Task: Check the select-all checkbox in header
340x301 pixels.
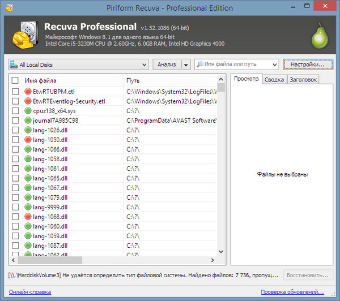Action: tap(15, 80)
